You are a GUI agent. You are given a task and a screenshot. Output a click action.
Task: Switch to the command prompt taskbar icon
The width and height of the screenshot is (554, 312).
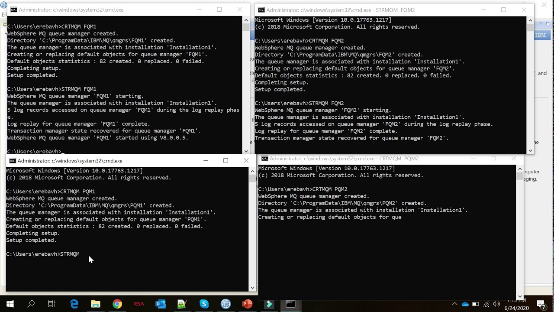click(290, 304)
